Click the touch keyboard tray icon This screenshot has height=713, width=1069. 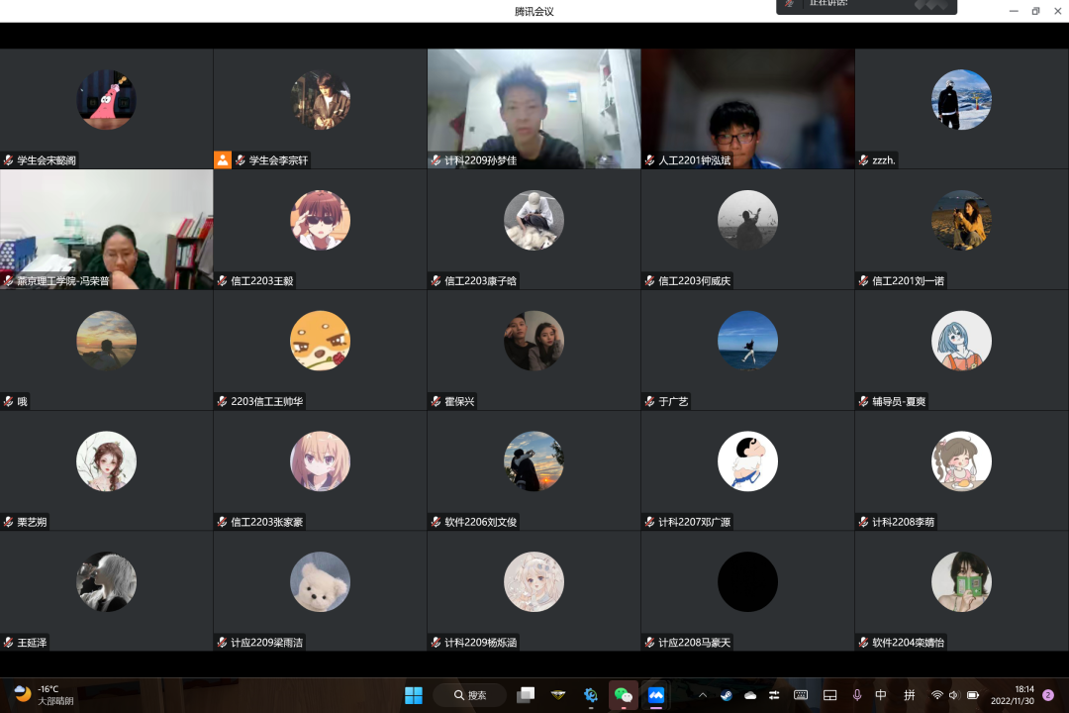tap(801, 695)
